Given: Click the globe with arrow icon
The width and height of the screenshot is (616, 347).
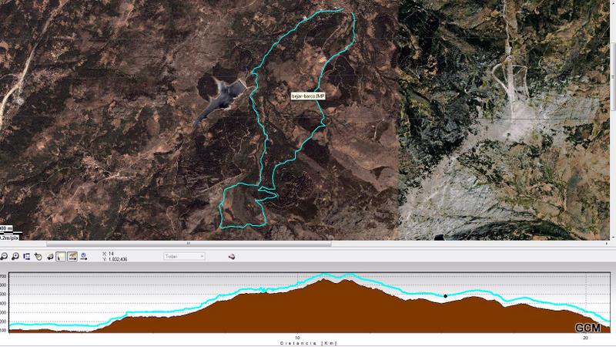Looking at the screenshot, I should (x=83, y=256).
